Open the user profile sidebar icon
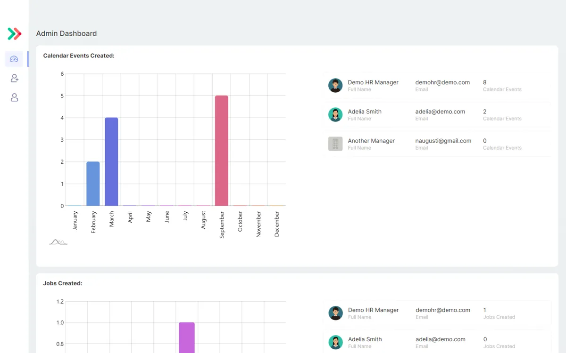This screenshot has height=353, width=566. 14,97
